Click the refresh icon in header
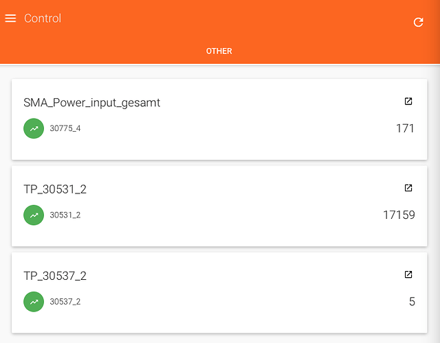This screenshot has width=440, height=343. pyautogui.click(x=418, y=23)
